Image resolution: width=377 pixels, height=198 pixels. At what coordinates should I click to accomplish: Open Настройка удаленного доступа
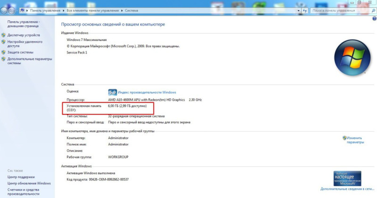point(25,44)
